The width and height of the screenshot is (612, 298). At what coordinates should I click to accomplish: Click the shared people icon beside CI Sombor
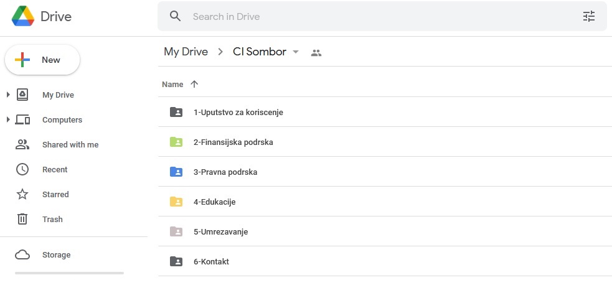(x=316, y=53)
